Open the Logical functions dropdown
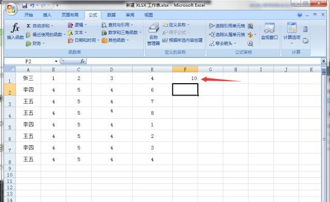330x202 pixels. (77, 25)
